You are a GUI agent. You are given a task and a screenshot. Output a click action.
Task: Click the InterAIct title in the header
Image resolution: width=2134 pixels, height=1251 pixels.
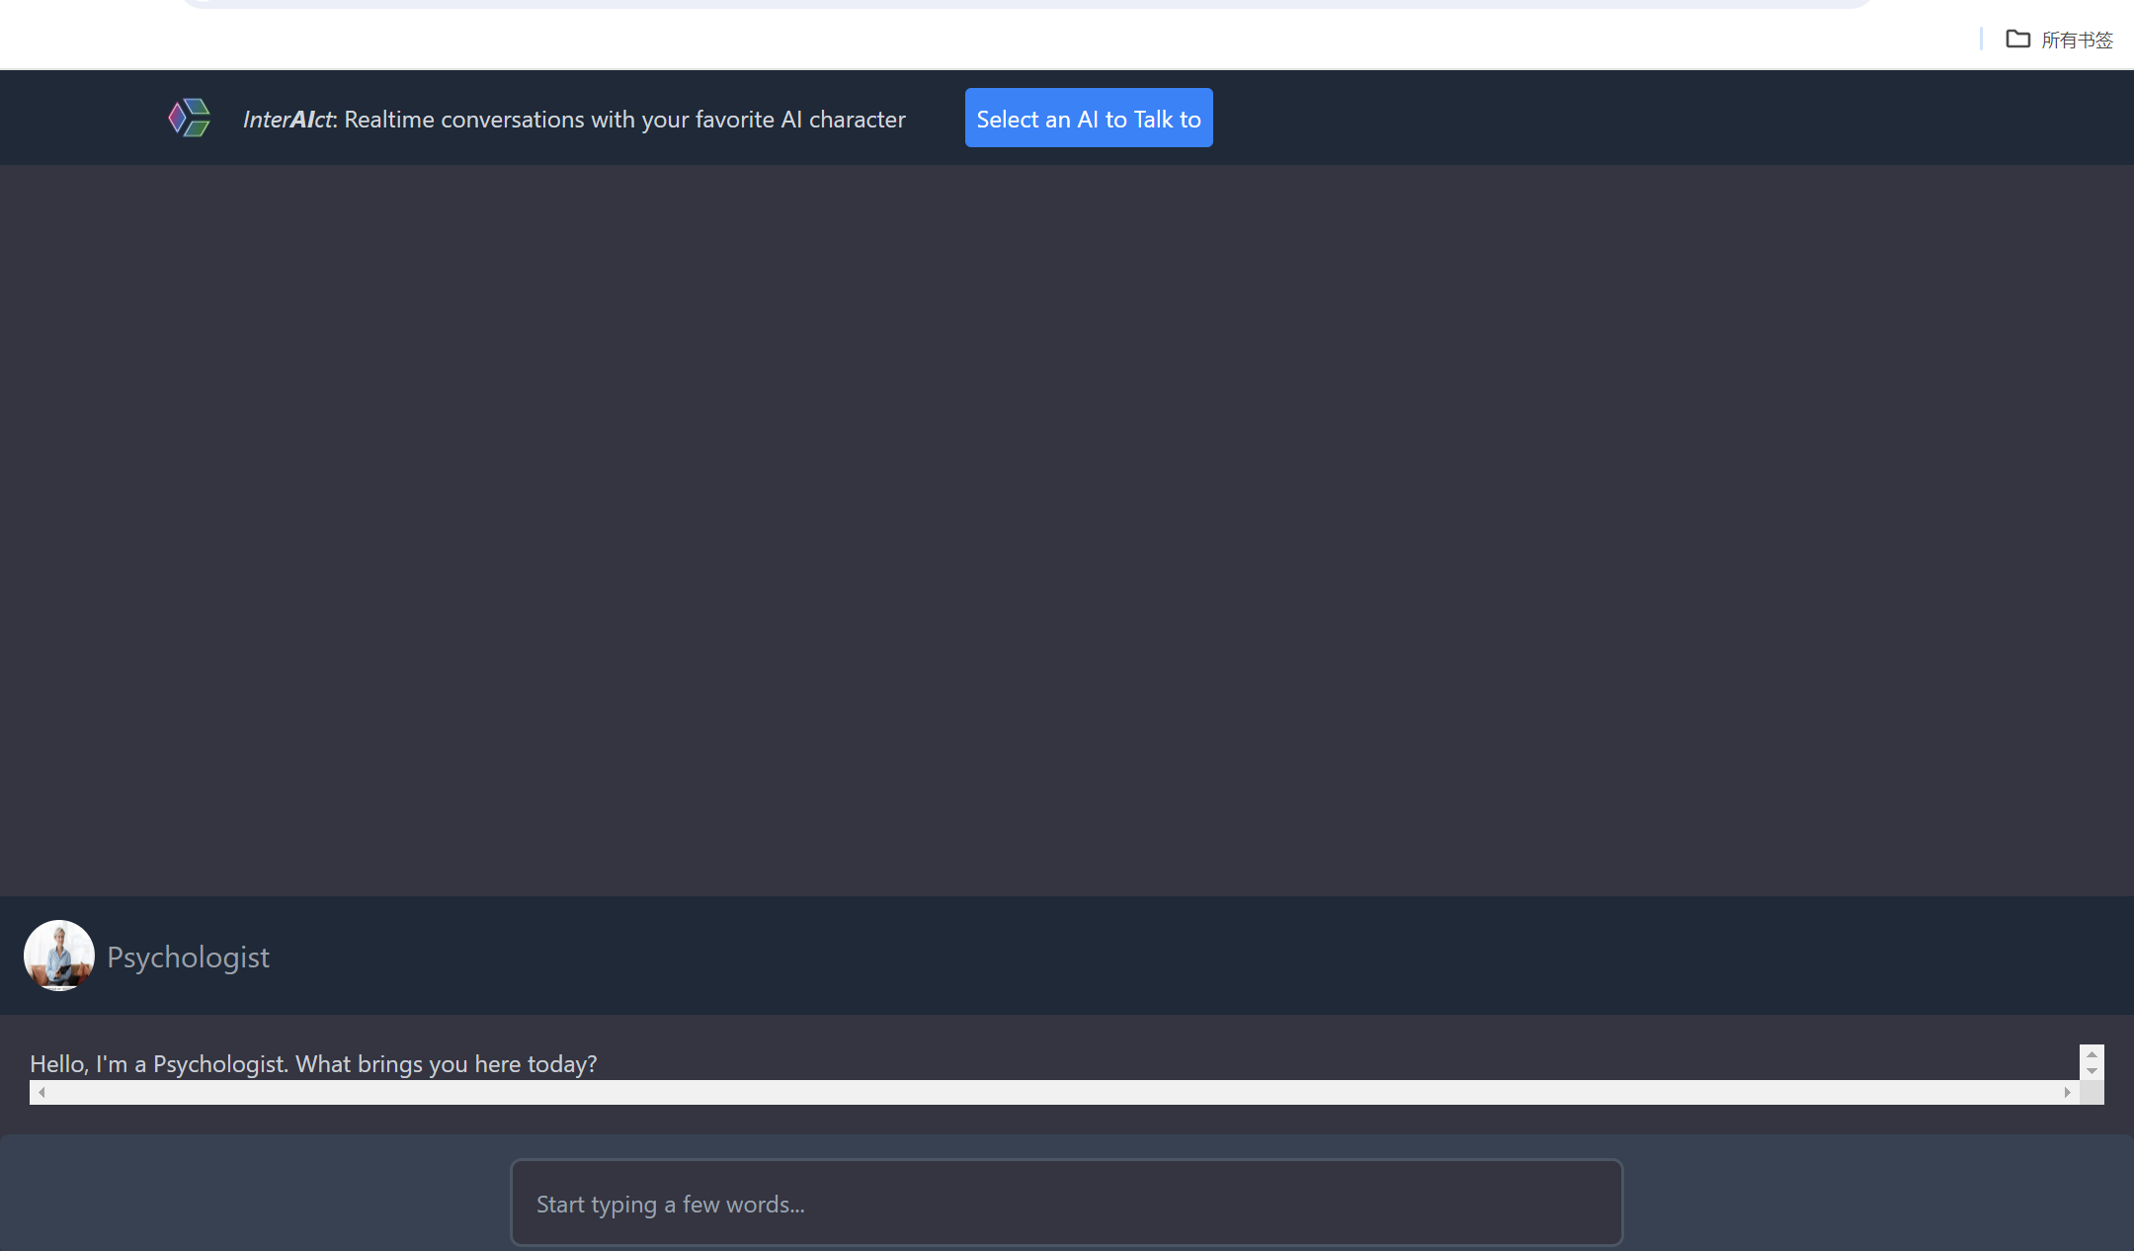[x=288, y=120]
